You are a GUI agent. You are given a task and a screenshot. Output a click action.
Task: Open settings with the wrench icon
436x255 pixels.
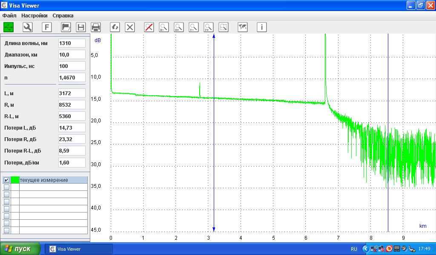click(28, 27)
